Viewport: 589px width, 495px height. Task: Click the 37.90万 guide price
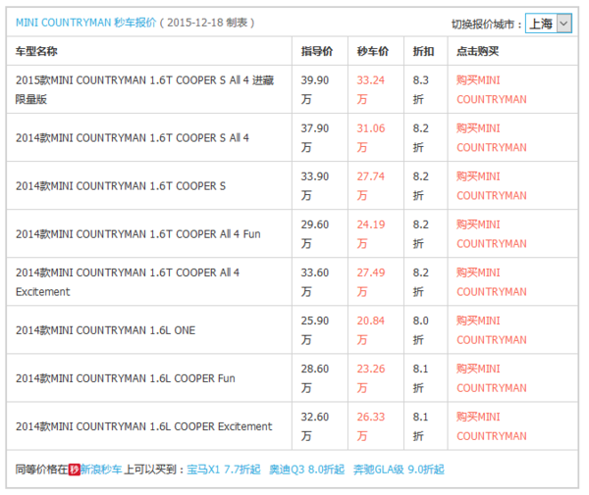[x=315, y=137]
